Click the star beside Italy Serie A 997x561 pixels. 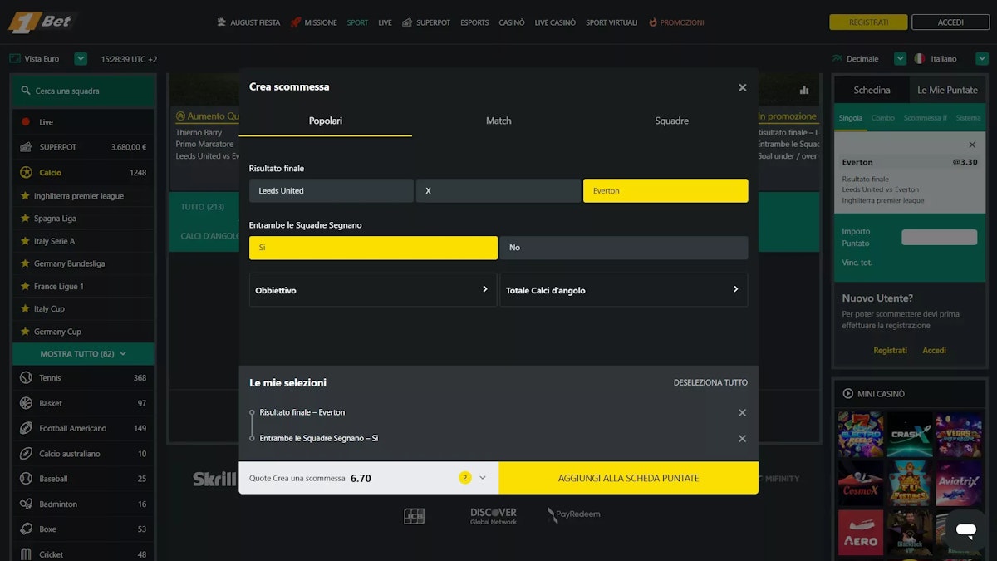coord(25,241)
